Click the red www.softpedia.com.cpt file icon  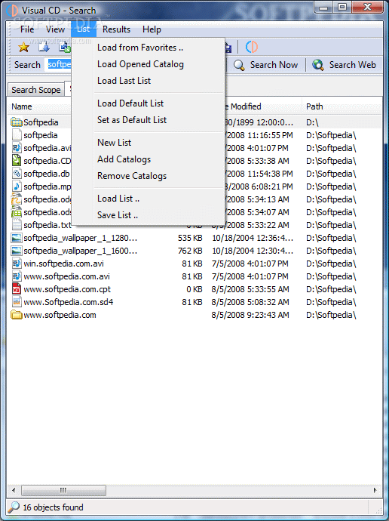pyautogui.click(x=17, y=289)
